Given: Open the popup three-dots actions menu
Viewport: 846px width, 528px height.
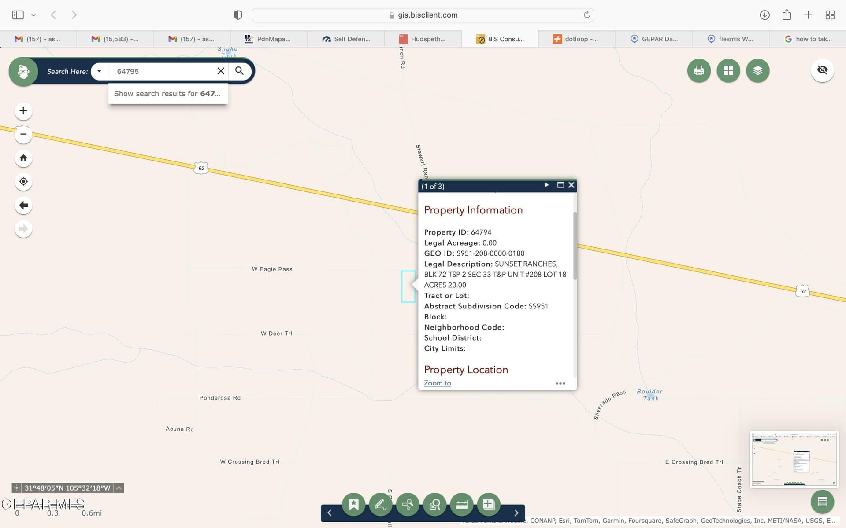Looking at the screenshot, I should coord(560,383).
